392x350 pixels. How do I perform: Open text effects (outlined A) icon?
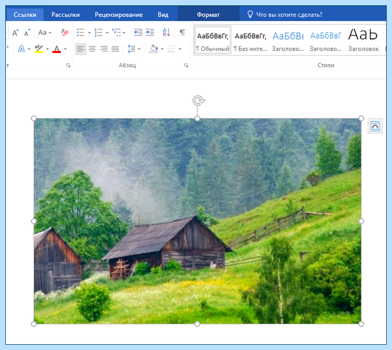(22, 49)
